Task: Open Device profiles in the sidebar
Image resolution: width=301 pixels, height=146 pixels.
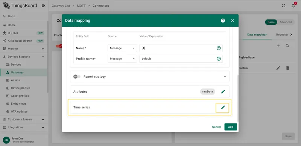Action: (x=23, y=88)
